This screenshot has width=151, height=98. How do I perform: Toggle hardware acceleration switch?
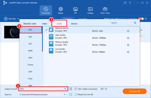click(141, 19)
